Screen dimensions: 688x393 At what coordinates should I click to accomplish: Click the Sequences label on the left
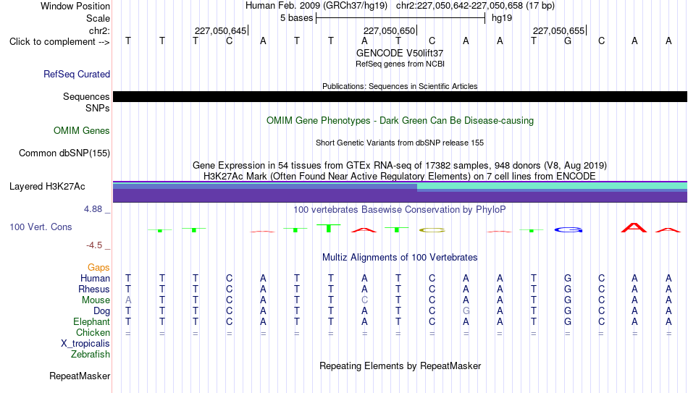tap(86, 96)
